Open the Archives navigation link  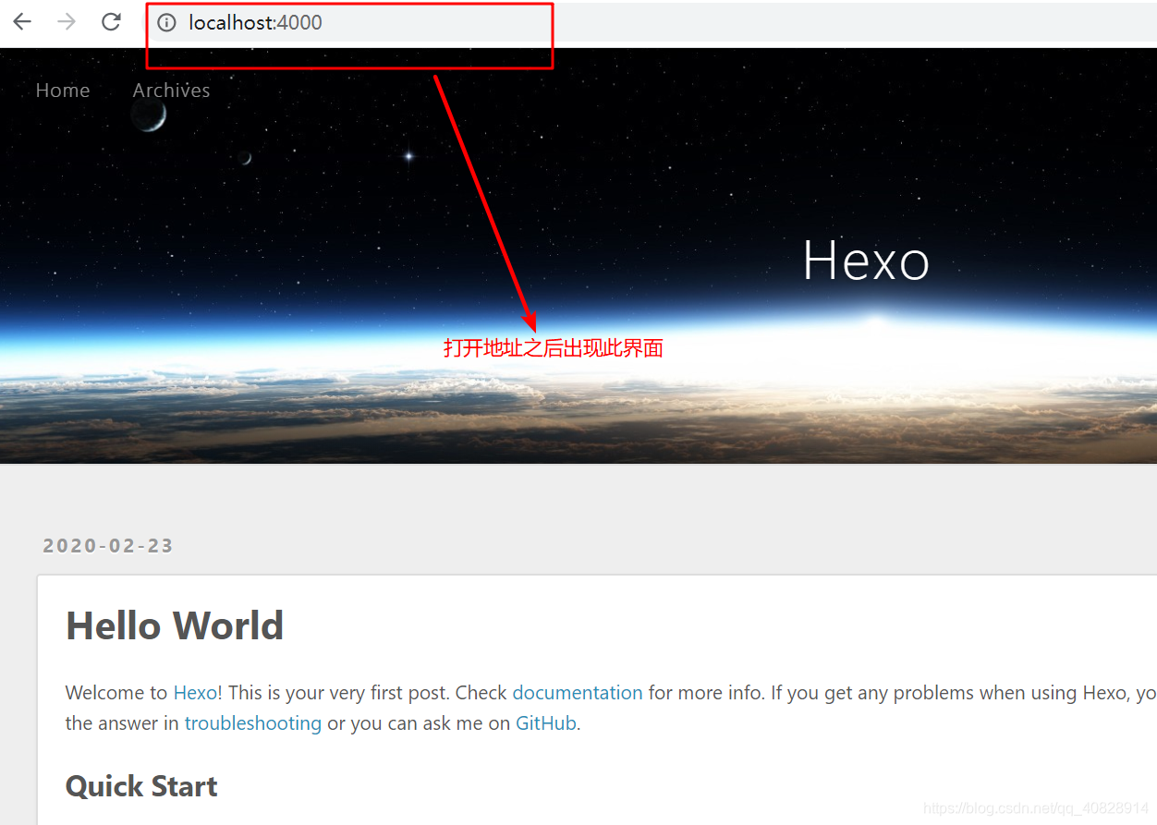click(x=171, y=91)
